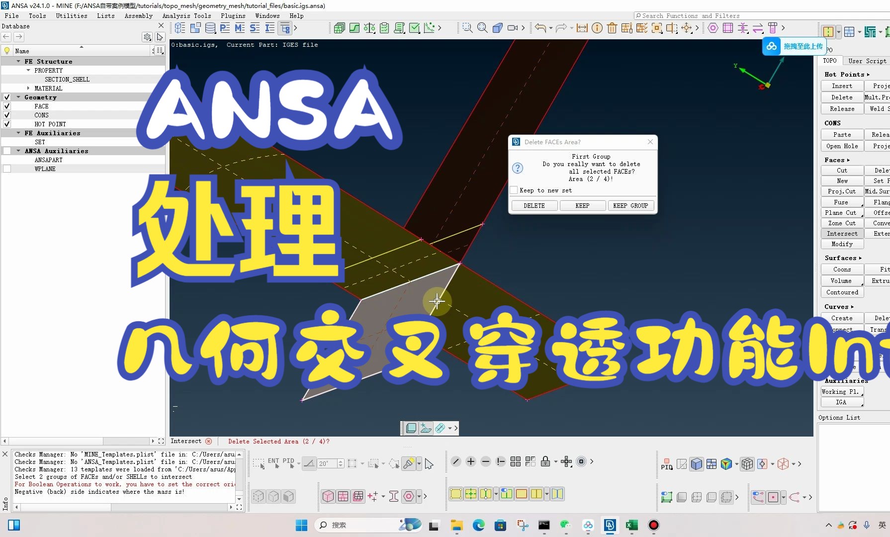Collapse the Geometry tree node
The image size is (890, 537).
[18, 97]
